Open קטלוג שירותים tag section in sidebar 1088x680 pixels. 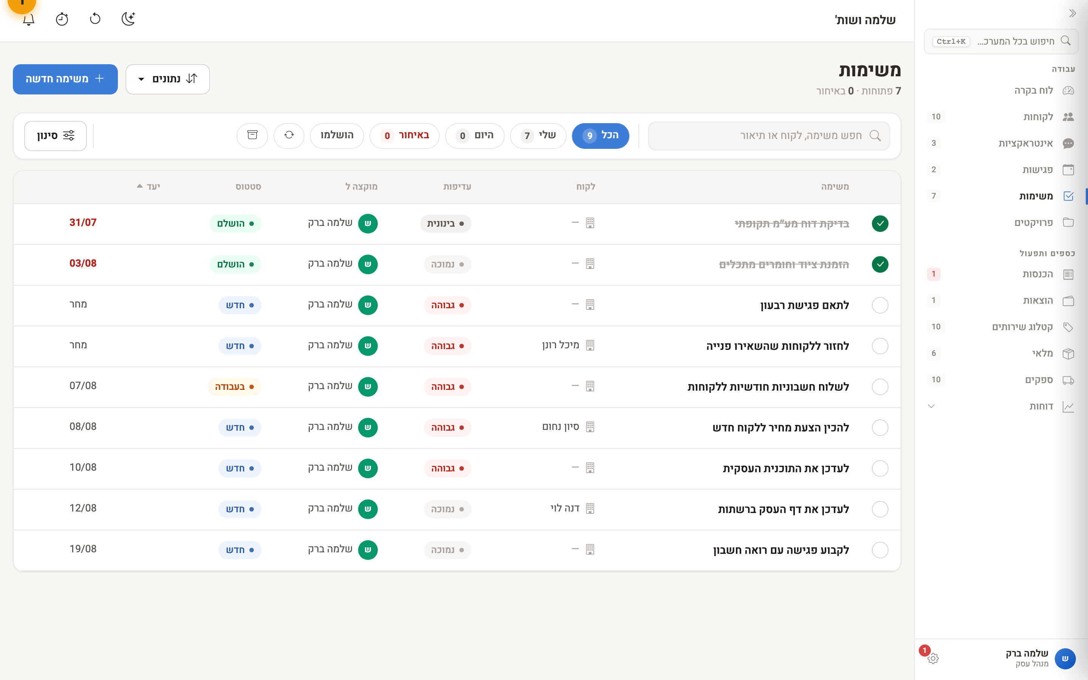pos(1002,327)
